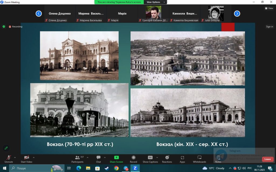Open Google Chrome from the taskbar
This screenshot has width=276, height=172.
tap(116, 168)
